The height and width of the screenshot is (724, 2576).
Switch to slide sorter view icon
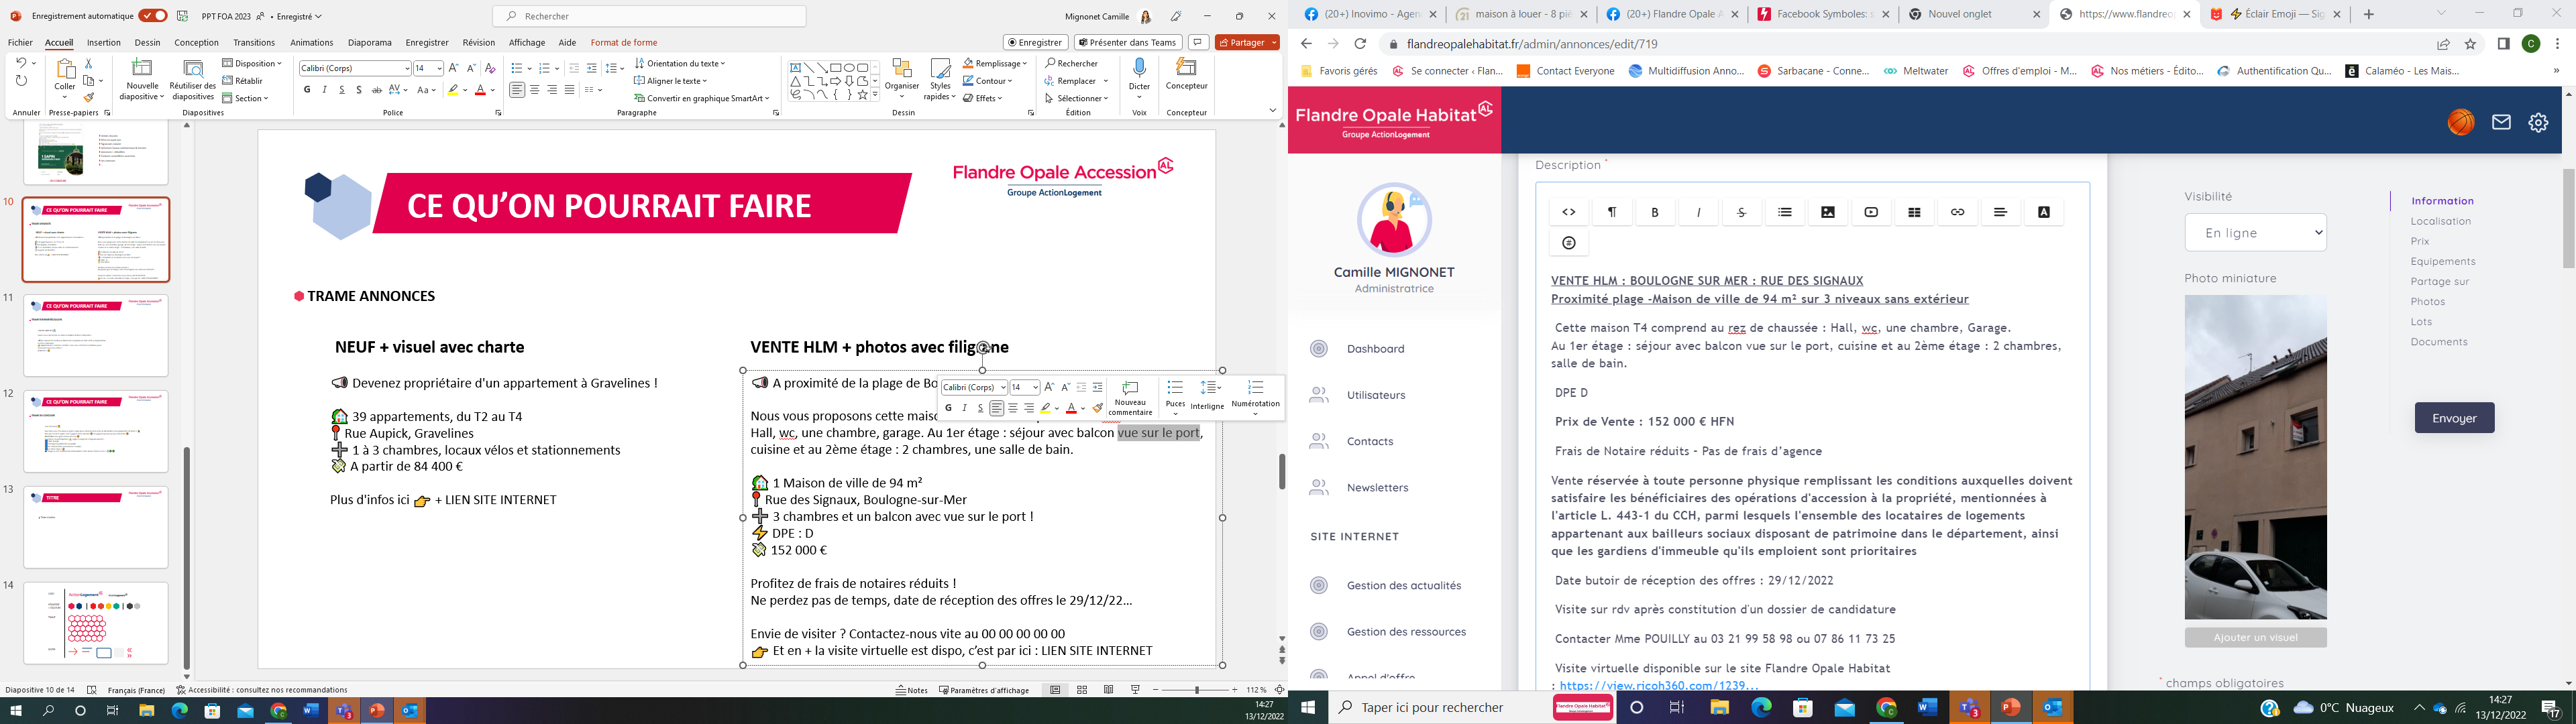(1082, 690)
